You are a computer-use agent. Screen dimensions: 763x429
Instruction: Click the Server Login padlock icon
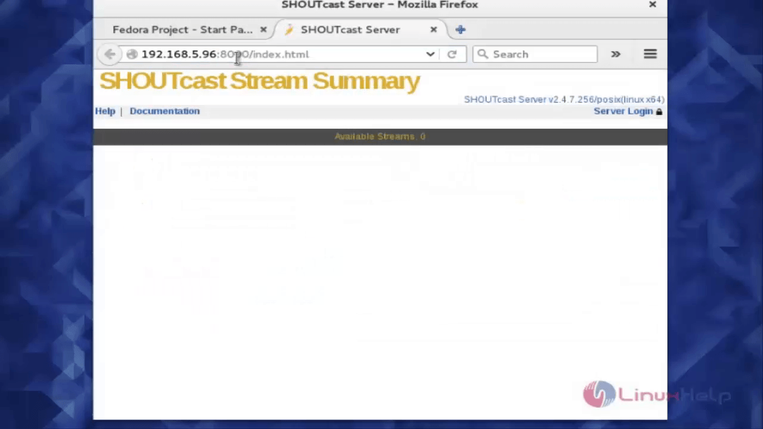pos(659,111)
